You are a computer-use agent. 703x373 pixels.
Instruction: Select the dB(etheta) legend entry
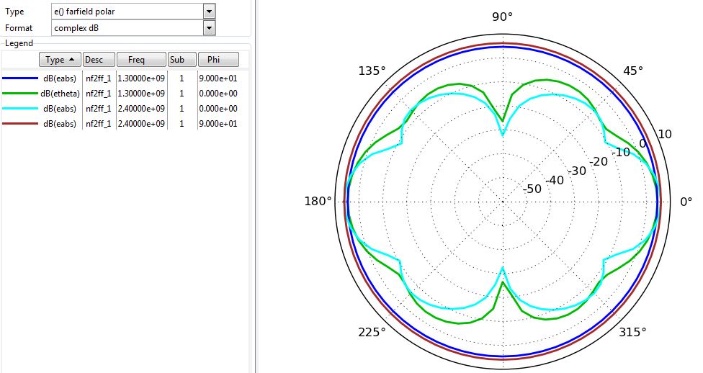coord(60,94)
